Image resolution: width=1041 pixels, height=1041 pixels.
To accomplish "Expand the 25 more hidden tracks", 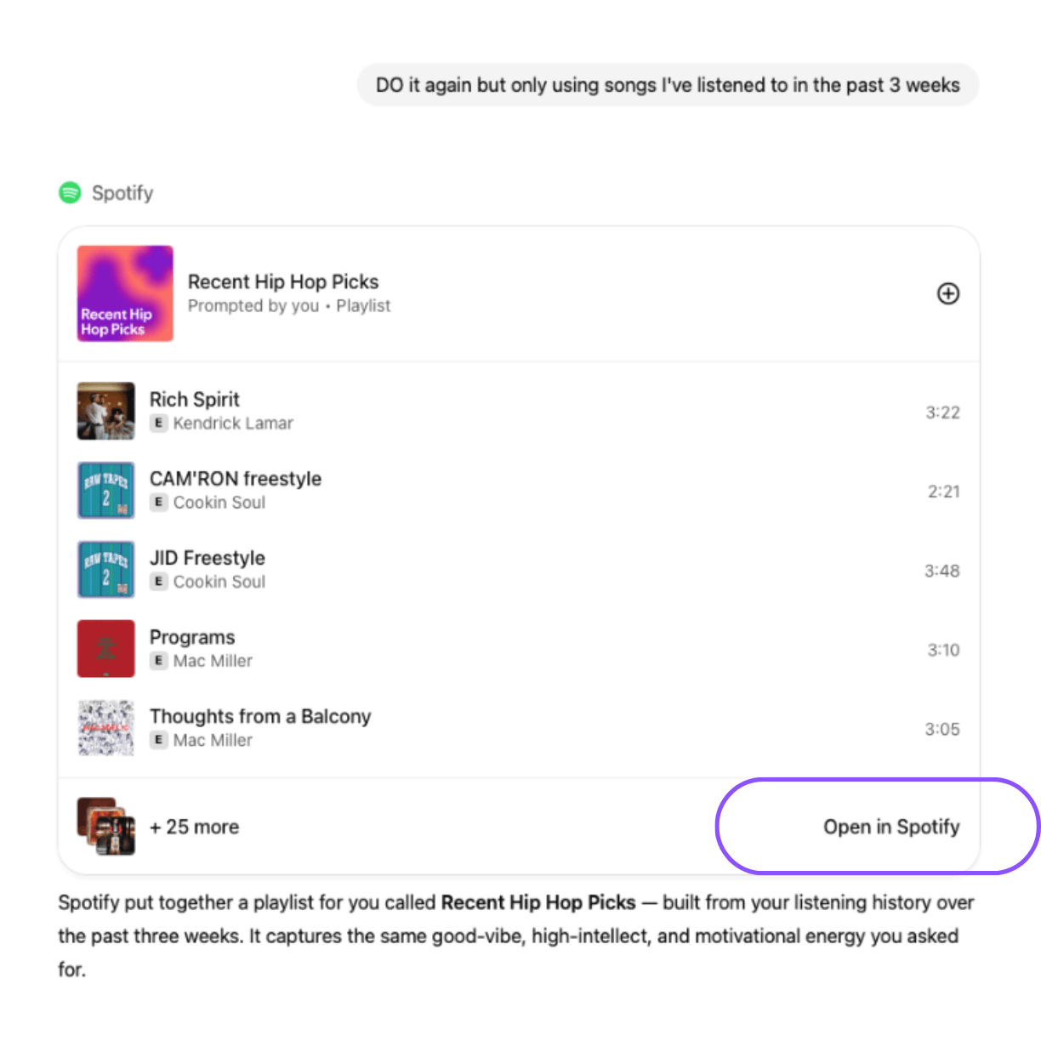I will [x=194, y=826].
